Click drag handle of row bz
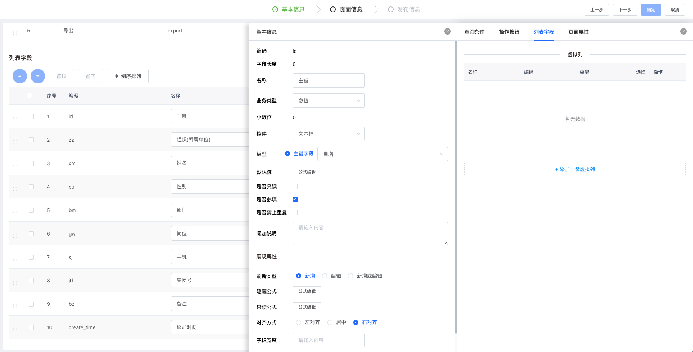Screen dimensions: 693x352 (x=15, y=306)
